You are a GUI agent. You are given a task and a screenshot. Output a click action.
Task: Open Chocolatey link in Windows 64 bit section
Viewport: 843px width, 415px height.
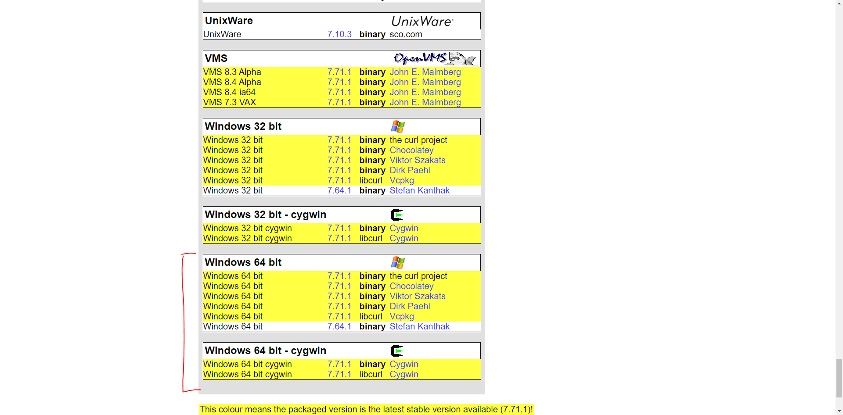(x=411, y=286)
